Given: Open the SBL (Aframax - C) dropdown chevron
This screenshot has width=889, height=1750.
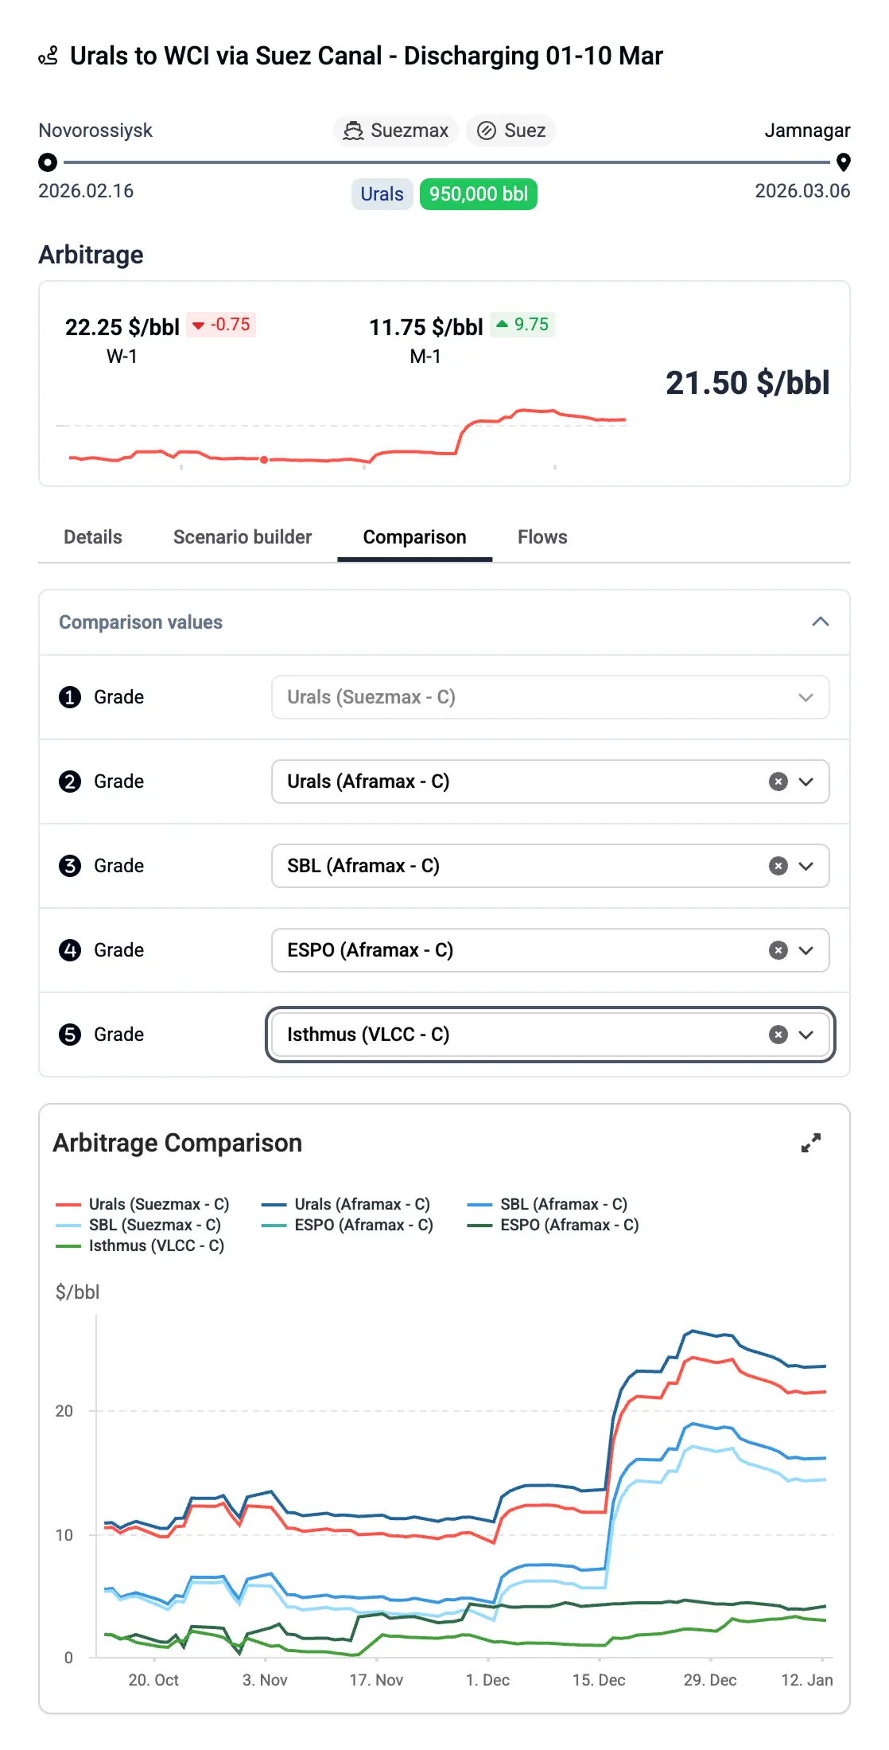Looking at the screenshot, I should click(806, 866).
